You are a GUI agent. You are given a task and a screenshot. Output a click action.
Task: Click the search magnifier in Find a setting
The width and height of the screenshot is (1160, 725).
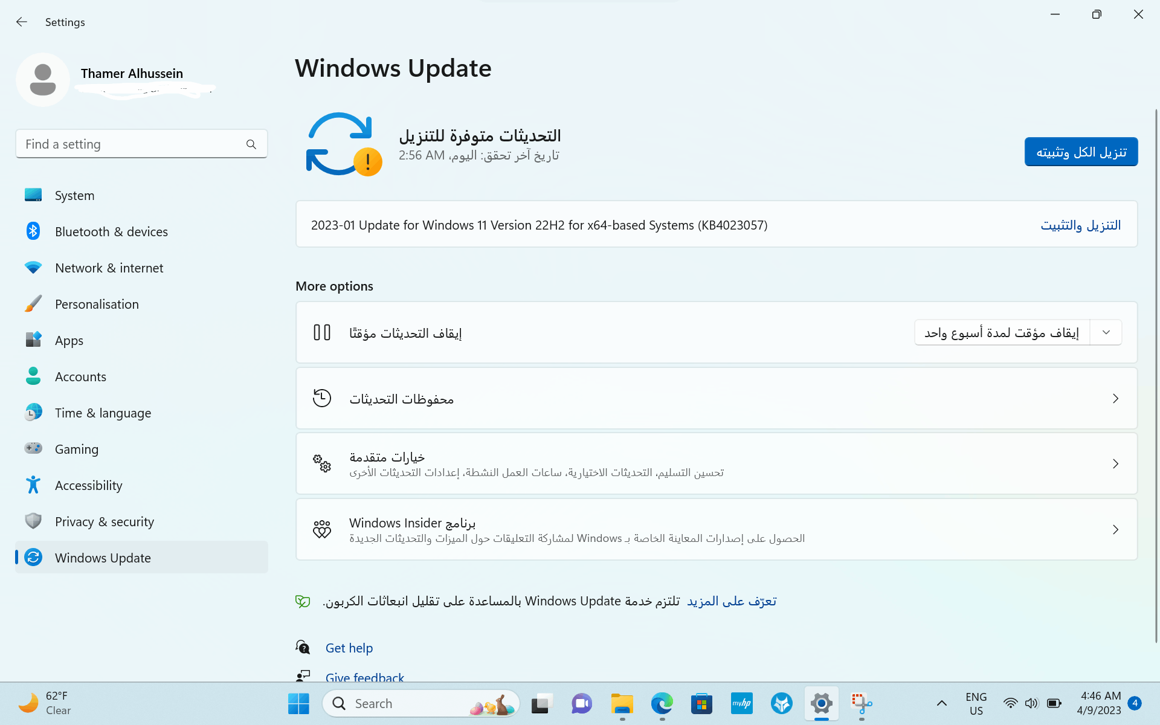[251, 144]
